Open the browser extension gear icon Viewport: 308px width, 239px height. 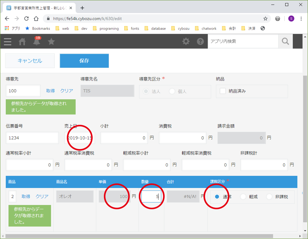pyautogui.click(x=278, y=19)
